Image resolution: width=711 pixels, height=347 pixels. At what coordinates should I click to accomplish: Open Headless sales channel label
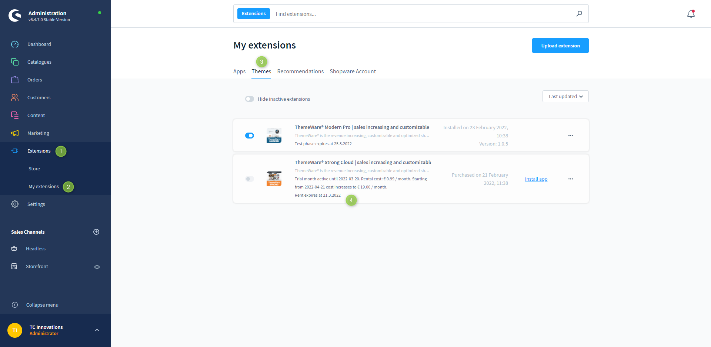click(x=36, y=248)
